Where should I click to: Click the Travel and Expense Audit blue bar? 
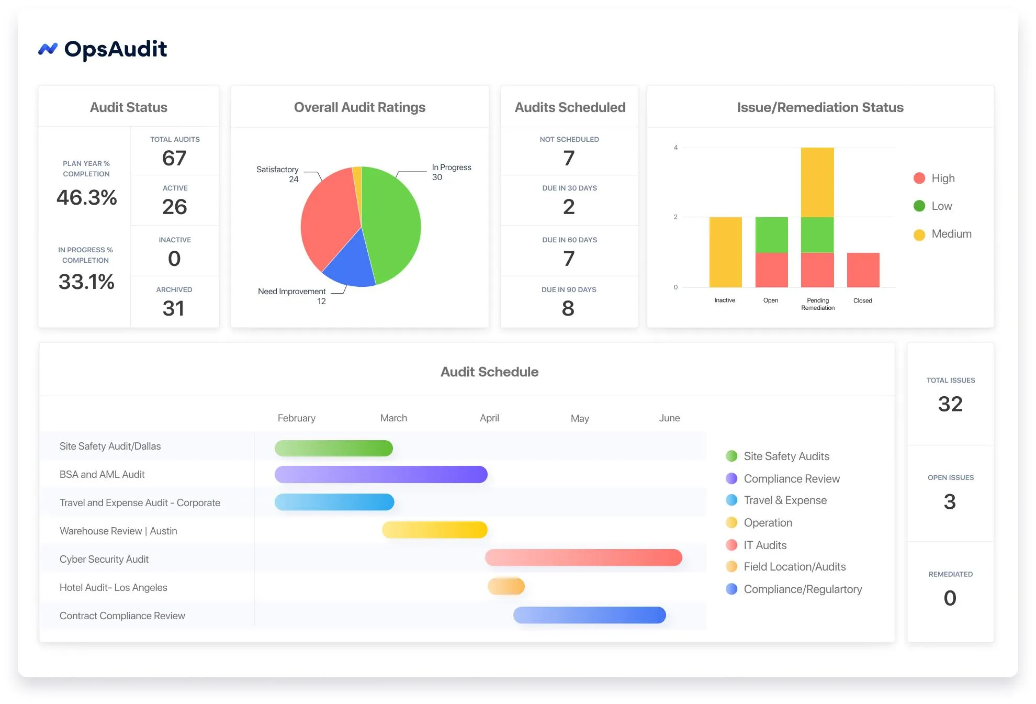coord(334,502)
